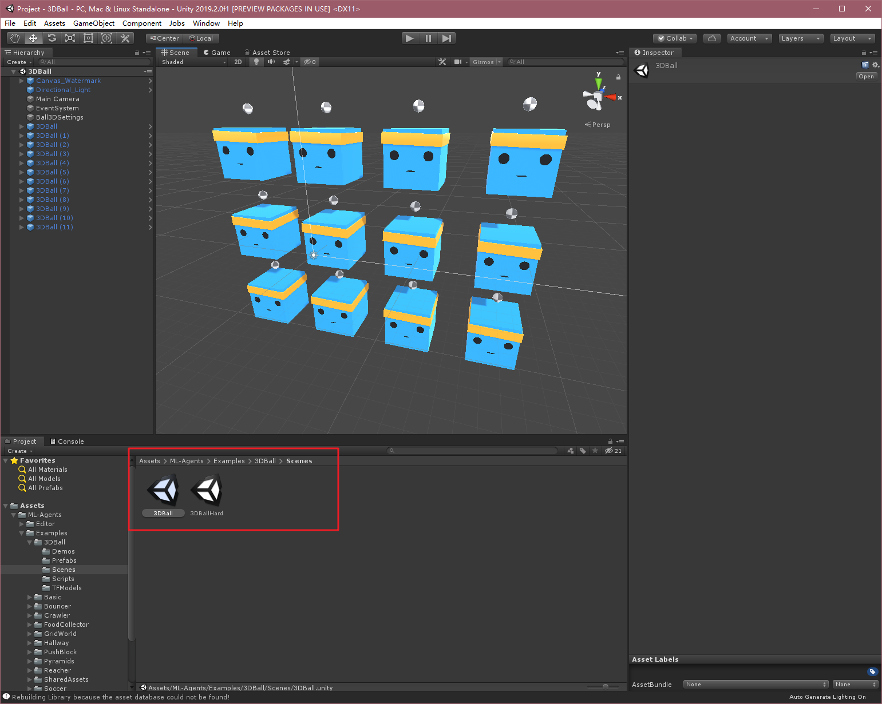The height and width of the screenshot is (704, 882).
Task: Switch to the Asset Store tab
Action: click(x=267, y=53)
